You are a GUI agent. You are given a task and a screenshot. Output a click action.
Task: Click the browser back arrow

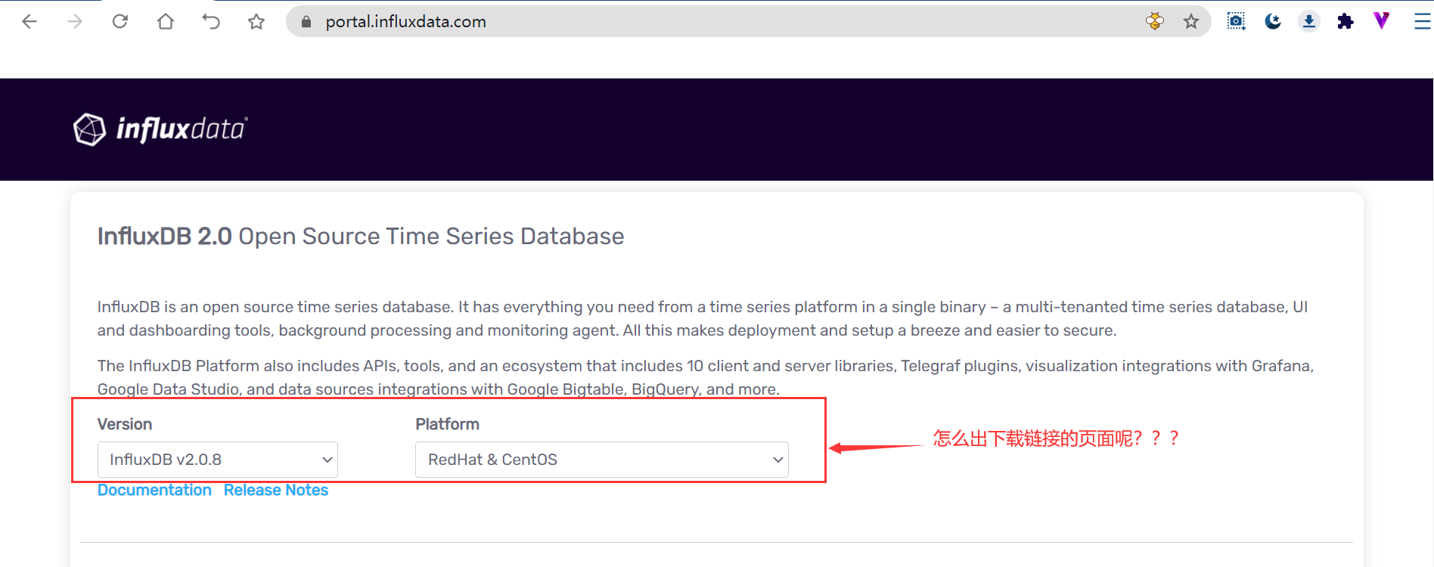29,22
